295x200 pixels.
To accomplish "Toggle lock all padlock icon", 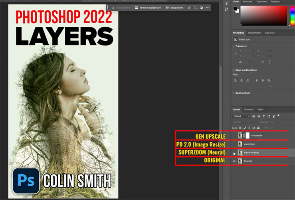I will coord(258,128).
